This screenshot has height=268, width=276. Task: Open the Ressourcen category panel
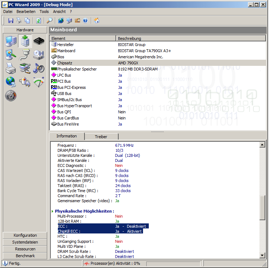25,249
